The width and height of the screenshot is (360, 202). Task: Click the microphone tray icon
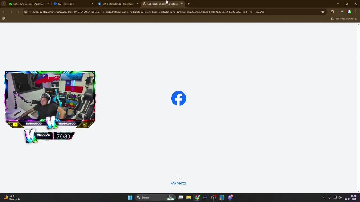tap(330, 198)
